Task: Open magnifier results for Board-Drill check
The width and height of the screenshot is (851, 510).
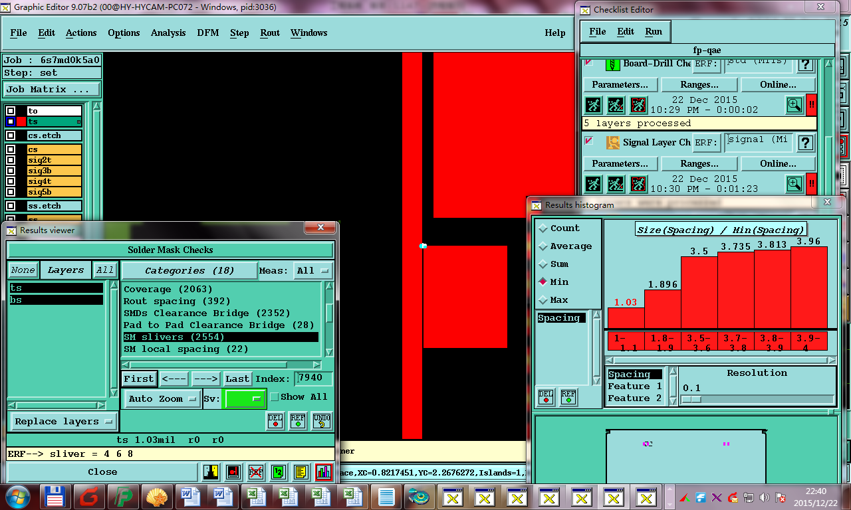Action: pos(794,105)
